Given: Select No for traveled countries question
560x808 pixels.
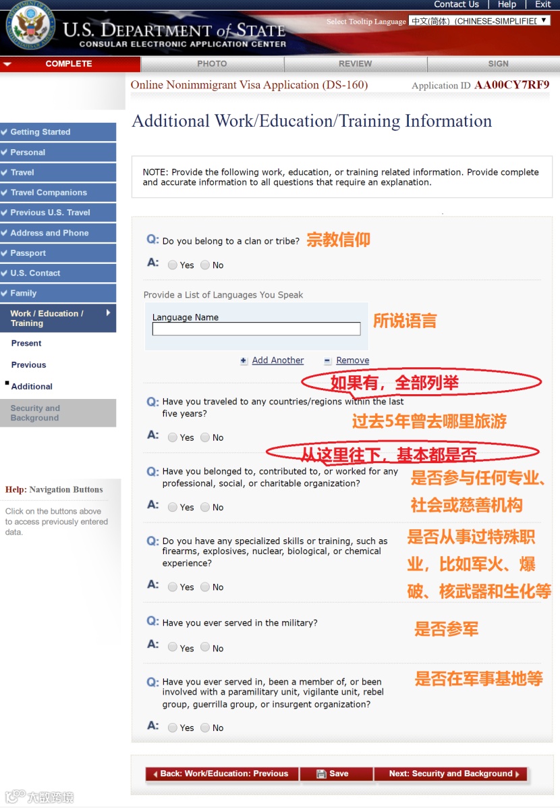Looking at the screenshot, I should tap(205, 437).
